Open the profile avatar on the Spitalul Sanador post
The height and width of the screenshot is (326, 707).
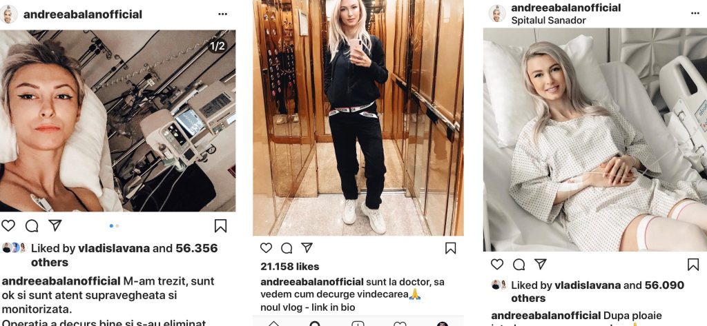497,14
